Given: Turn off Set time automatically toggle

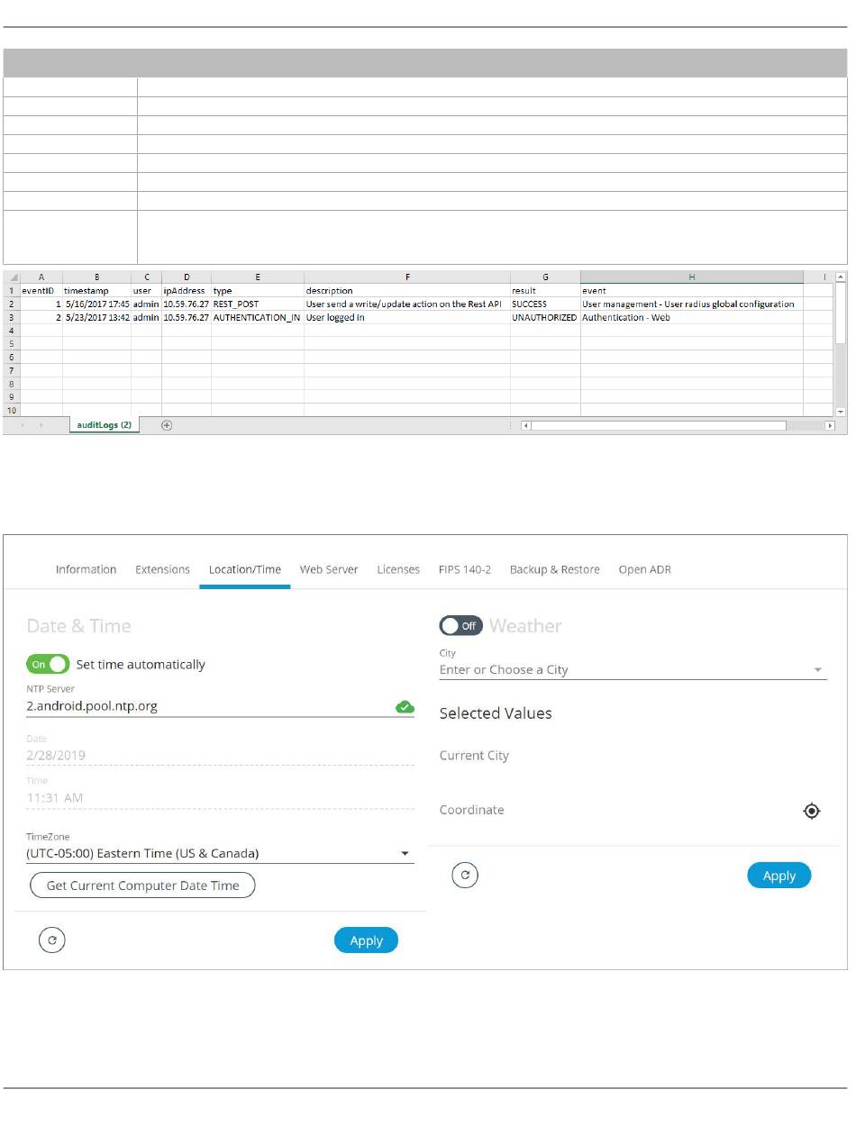Looking at the screenshot, I should coord(48,664).
